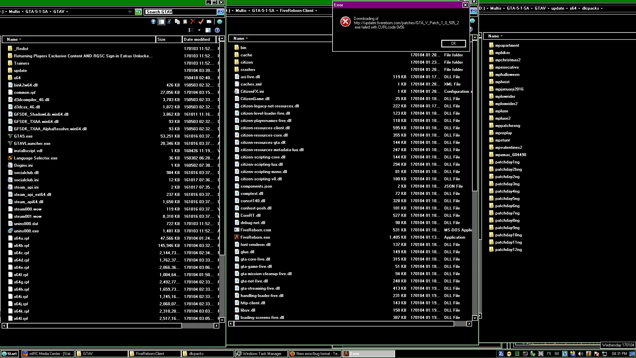Select FiveReborn.exe application icon
The width and height of the screenshot is (636, 358).
pos(237,237)
